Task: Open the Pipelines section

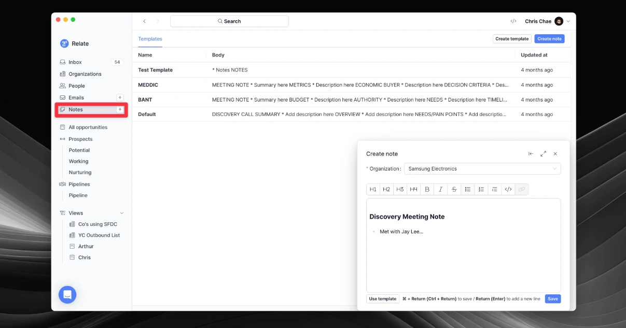Action: coord(79,184)
